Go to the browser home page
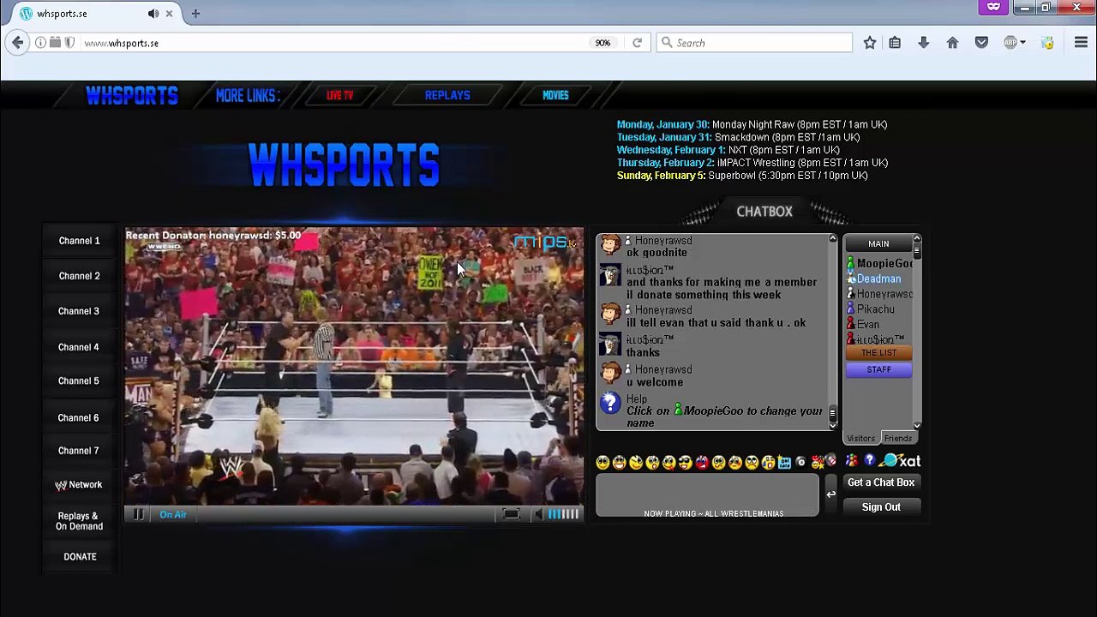The width and height of the screenshot is (1097, 617). coord(952,43)
